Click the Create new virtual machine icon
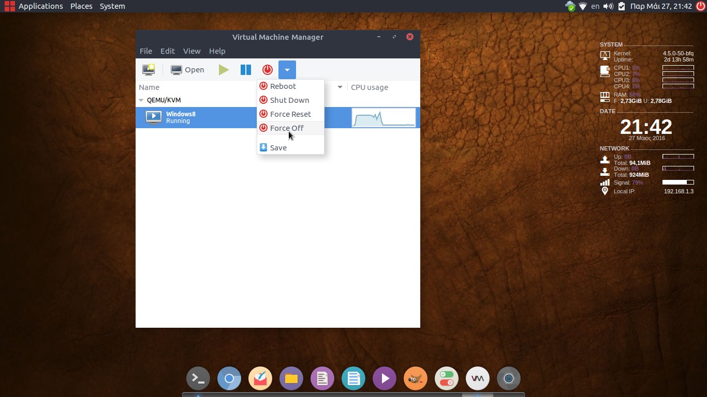 pos(149,70)
